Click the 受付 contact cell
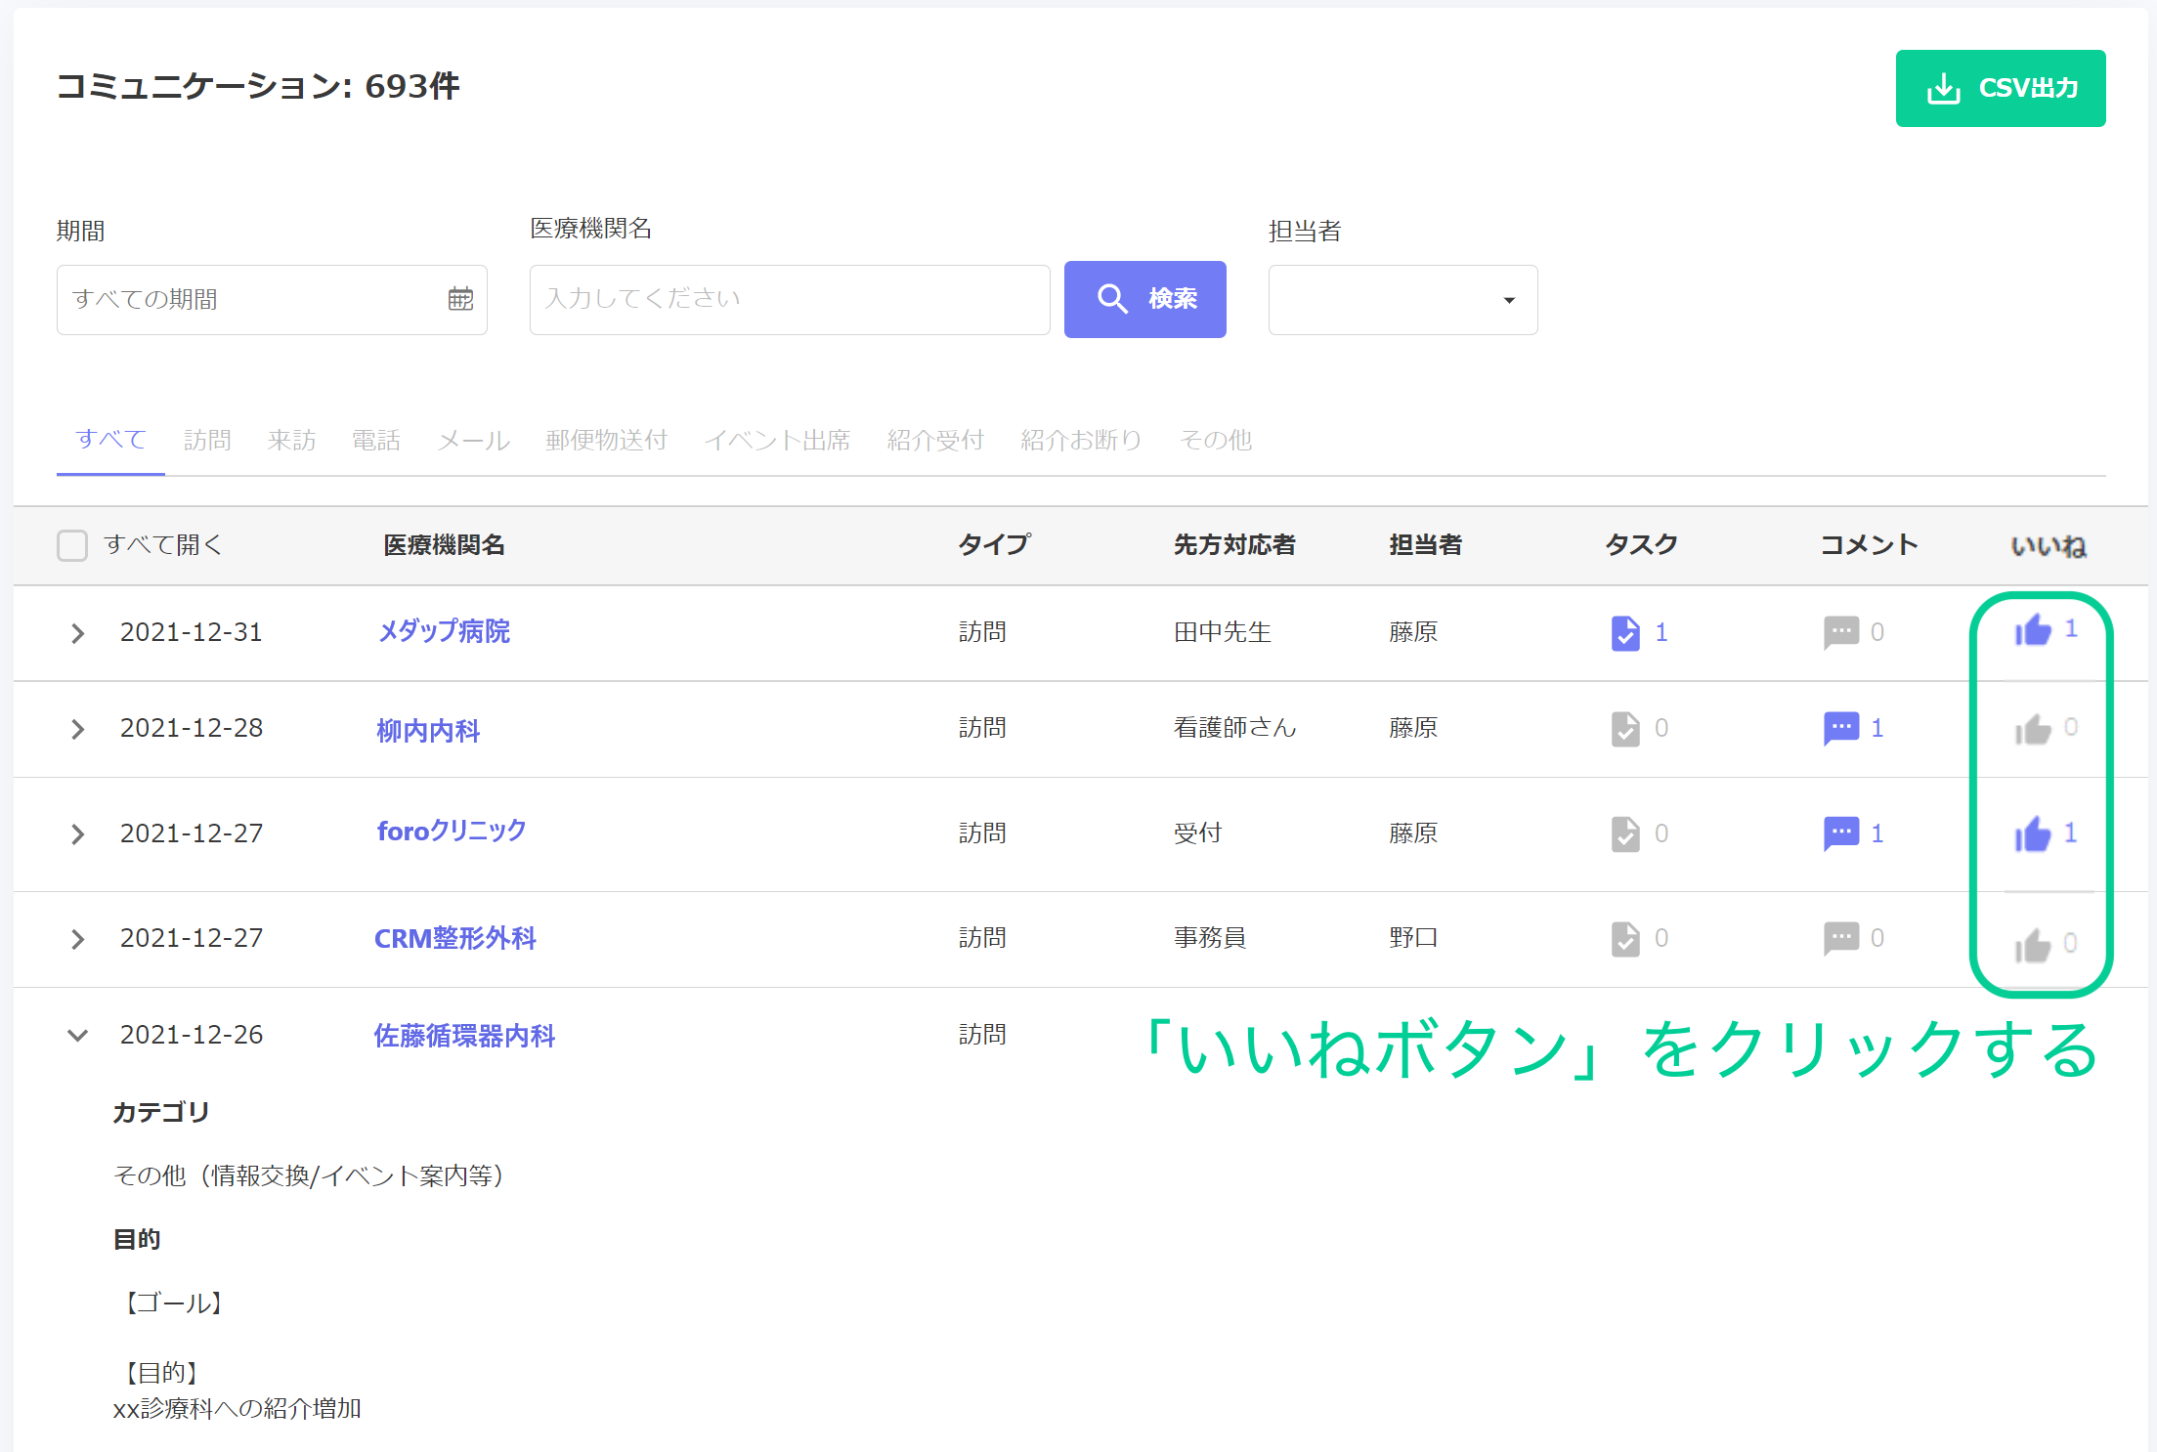Viewport: 2157px width, 1452px height. click(1197, 834)
